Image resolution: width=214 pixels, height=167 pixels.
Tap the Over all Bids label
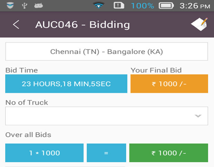click(28, 135)
